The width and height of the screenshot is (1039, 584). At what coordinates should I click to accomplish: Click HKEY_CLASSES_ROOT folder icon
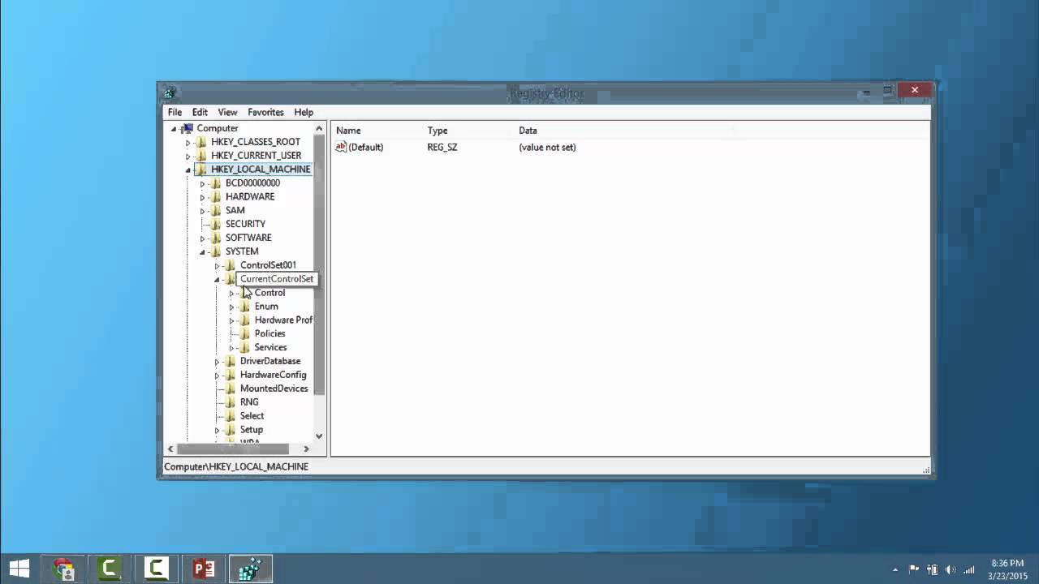coord(201,142)
